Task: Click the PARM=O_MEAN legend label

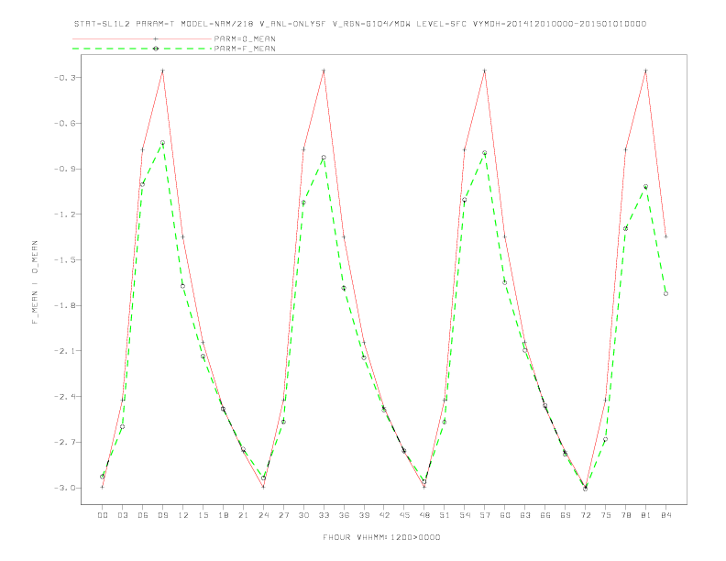Action: [245, 38]
